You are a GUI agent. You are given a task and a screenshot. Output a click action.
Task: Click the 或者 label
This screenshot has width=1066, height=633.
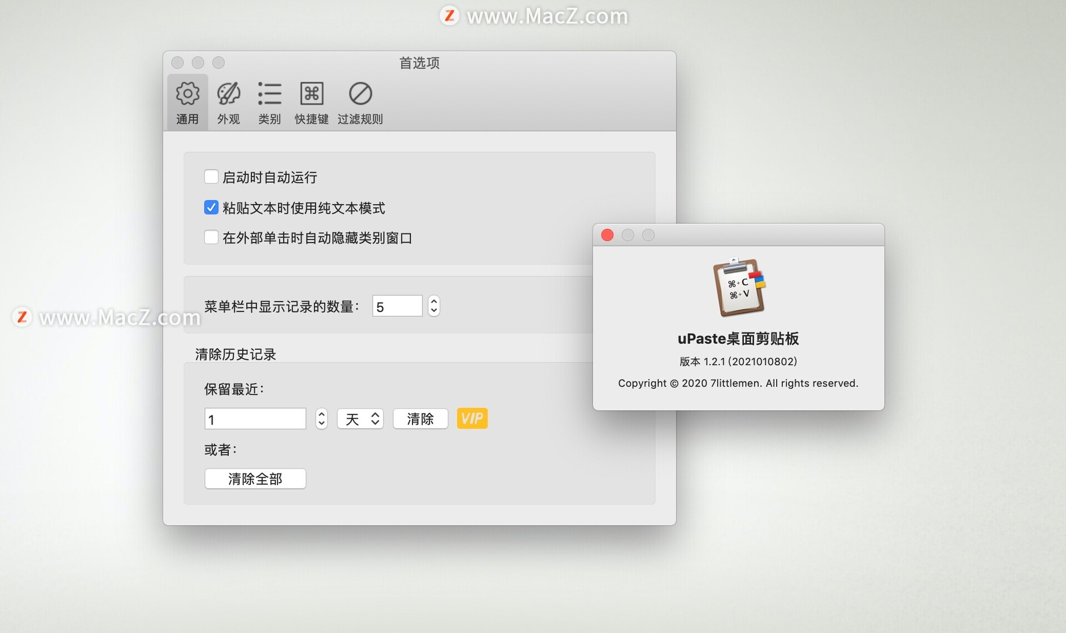click(x=220, y=450)
